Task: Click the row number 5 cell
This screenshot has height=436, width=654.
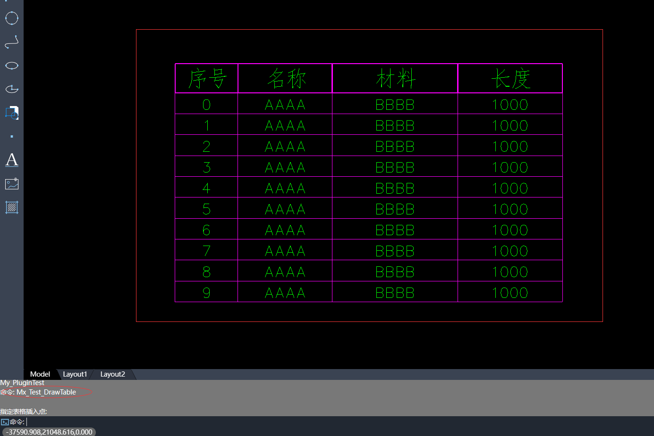Action: (x=207, y=209)
